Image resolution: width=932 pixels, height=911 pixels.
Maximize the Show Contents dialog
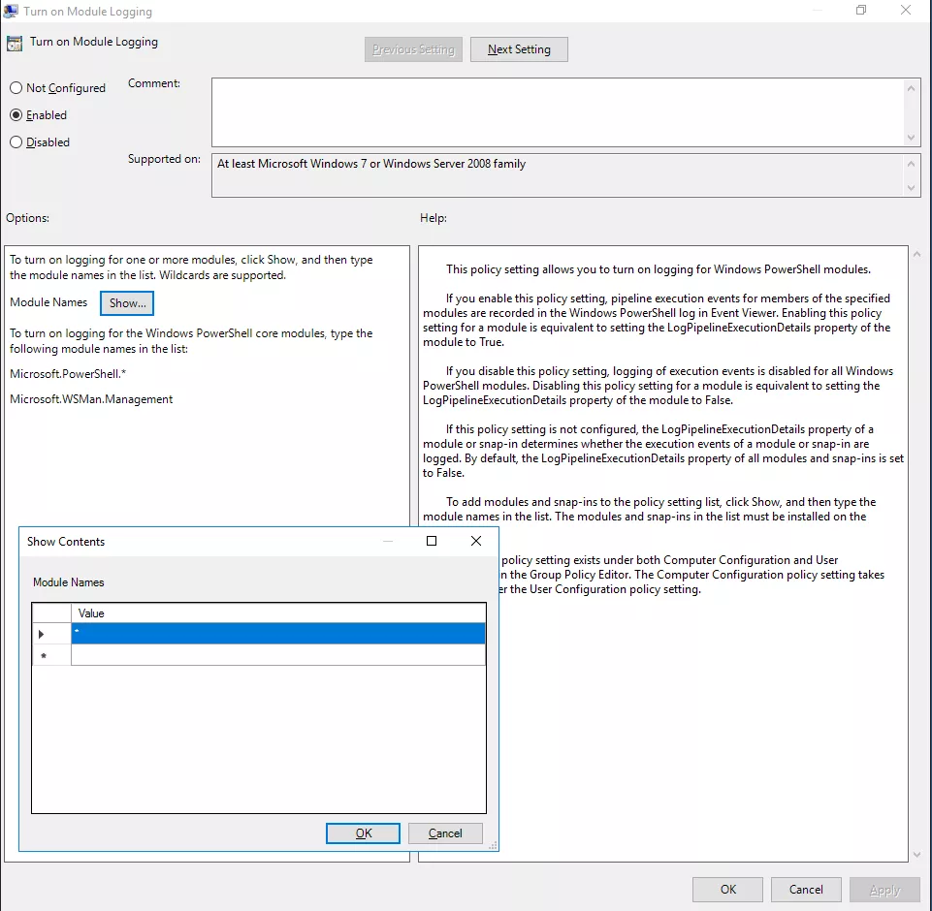tap(432, 542)
